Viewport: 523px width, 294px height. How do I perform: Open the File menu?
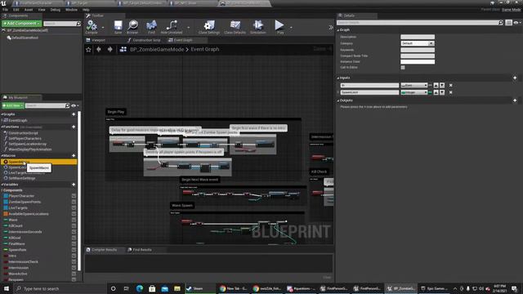click(x=5, y=10)
